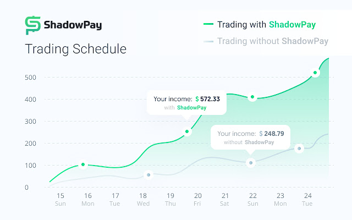Click the gray legend line swatch
This screenshot has height=220, width=352.
[207, 41]
